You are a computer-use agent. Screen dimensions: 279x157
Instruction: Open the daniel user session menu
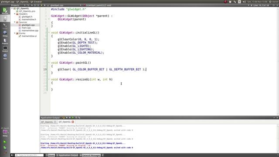tap(274, 2)
